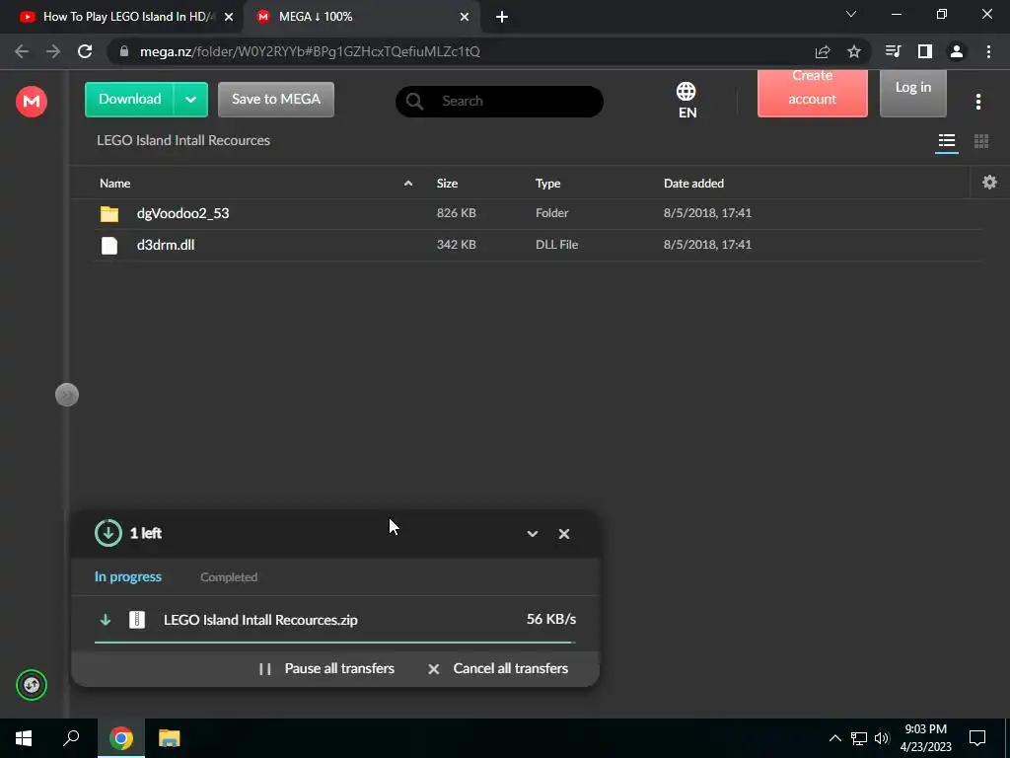Switch to grid thumbnail view

(981, 140)
